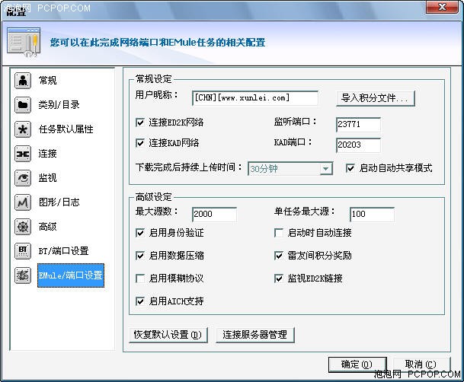Click the settings header icon with wrench
This screenshot has width=464, height=382.
tap(24, 42)
